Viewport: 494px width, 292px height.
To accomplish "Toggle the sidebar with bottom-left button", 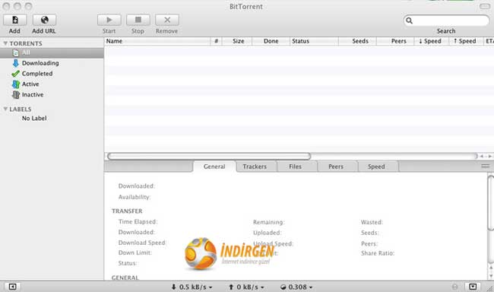I will (x=13, y=287).
